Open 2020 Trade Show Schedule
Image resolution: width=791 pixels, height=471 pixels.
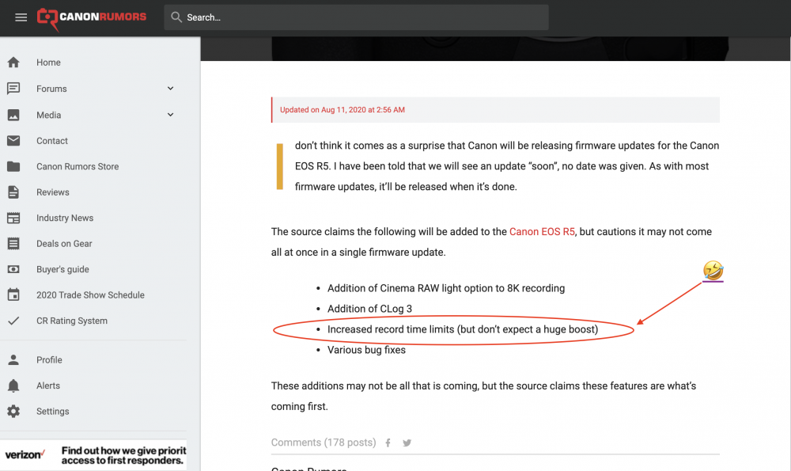tap(90, 295)
